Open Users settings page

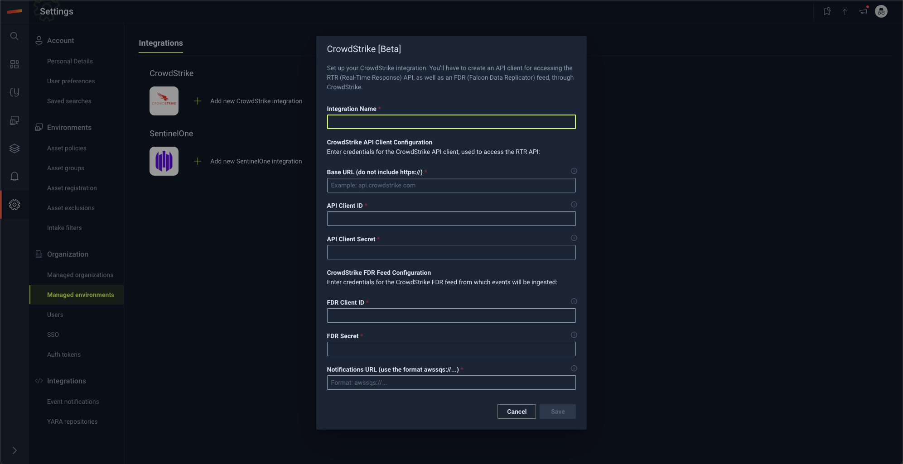[x=55, y=315]
